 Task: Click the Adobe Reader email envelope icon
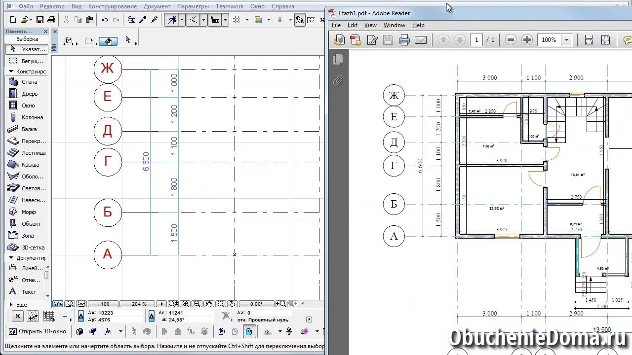coord(420,40)
